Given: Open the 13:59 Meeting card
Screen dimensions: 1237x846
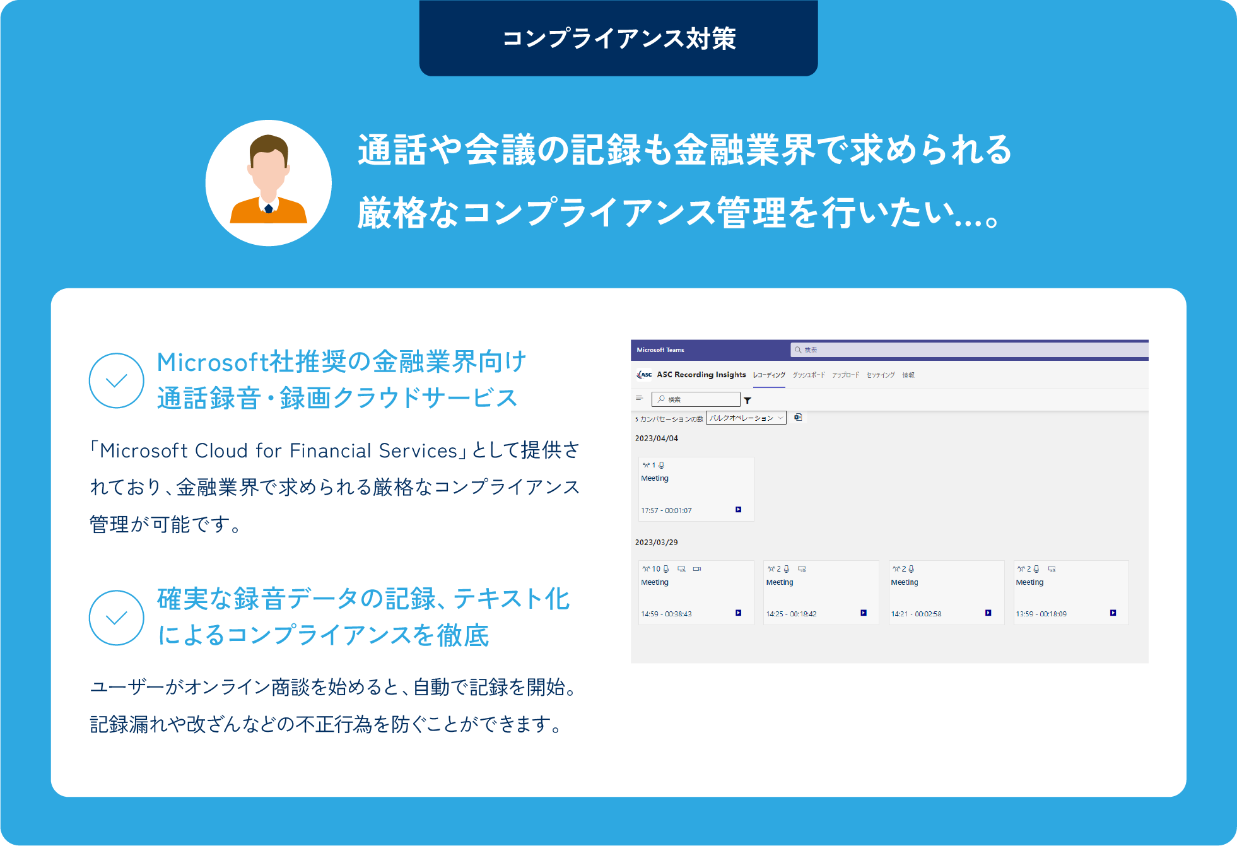Looking at the screenshot, I should [1071, 592].
